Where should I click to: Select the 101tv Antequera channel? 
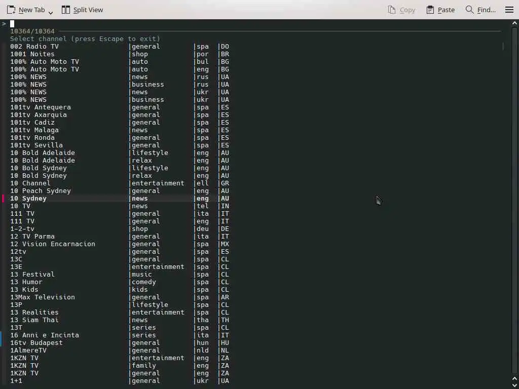click(x=120, y=107)
